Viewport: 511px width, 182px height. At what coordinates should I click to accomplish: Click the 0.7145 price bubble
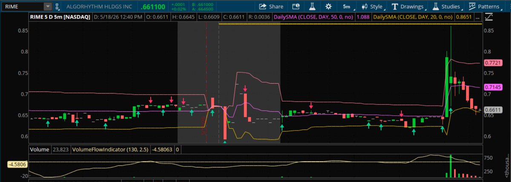pos(493,87)
